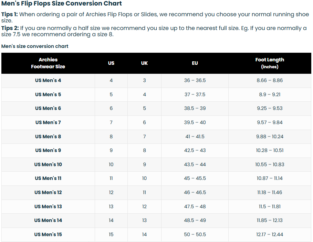Click foot length 9.25 – 9.53 cell
Screen dimensions: 313x242
click(x=270, y=108)
